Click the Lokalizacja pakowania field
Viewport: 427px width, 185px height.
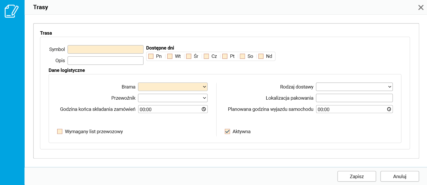coord(354,98)
